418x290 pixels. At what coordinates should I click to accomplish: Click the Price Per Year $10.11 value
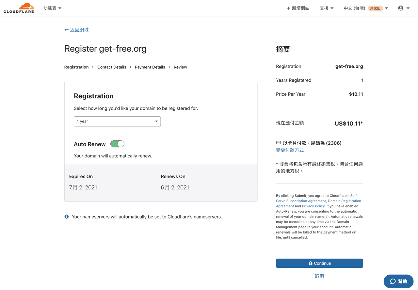tap(356, 94)
